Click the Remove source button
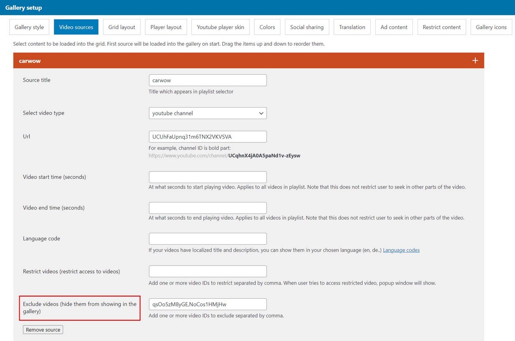 (43, 329)
